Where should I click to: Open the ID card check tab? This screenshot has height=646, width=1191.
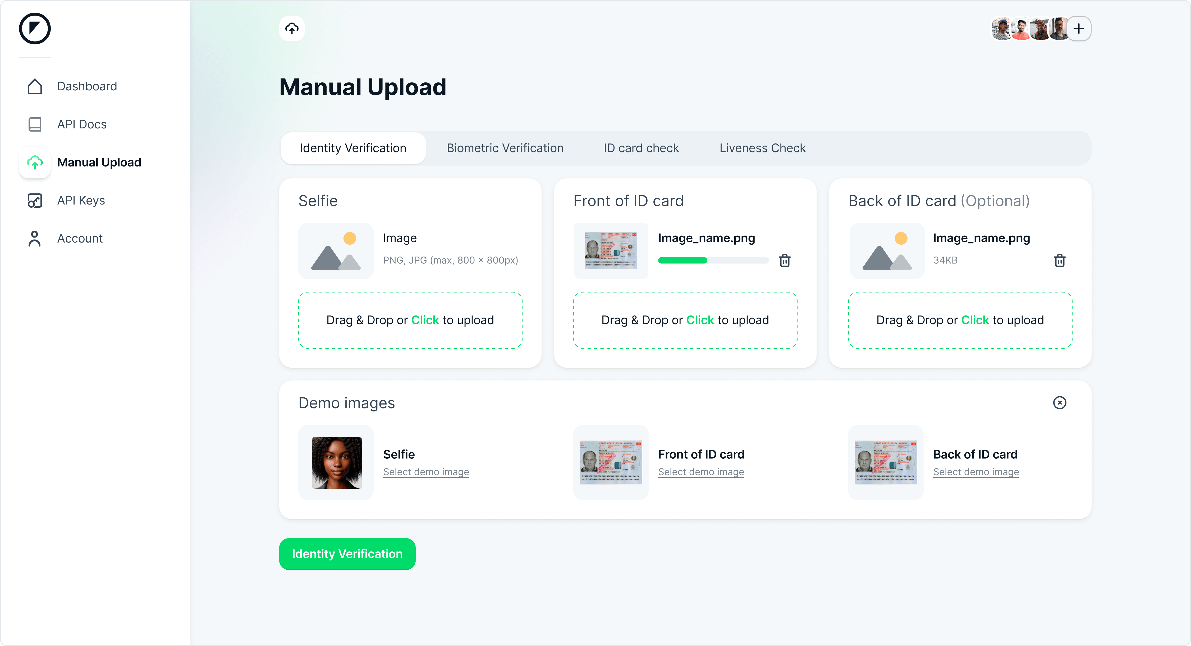coord(641,148)
